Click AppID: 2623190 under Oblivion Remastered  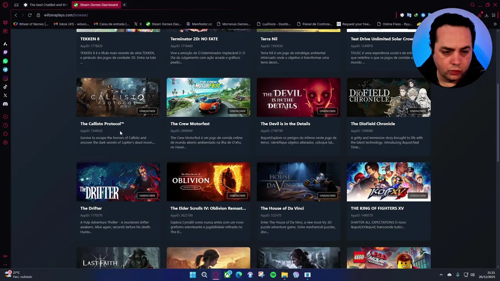[181, 215]
